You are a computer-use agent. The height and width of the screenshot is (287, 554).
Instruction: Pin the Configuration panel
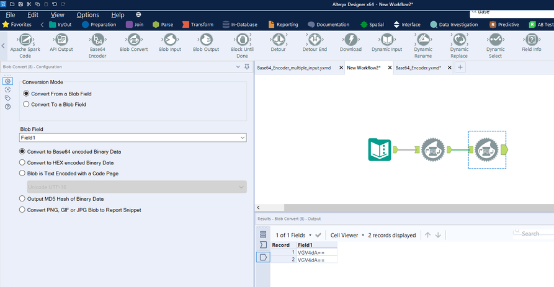[247, 66]
